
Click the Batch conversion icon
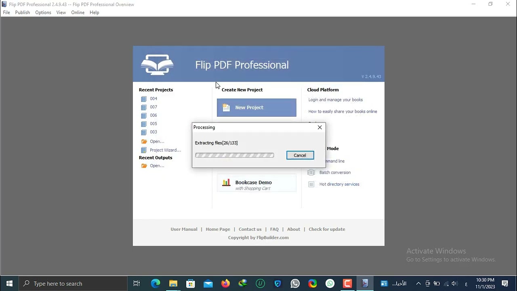tap(311, 173)
